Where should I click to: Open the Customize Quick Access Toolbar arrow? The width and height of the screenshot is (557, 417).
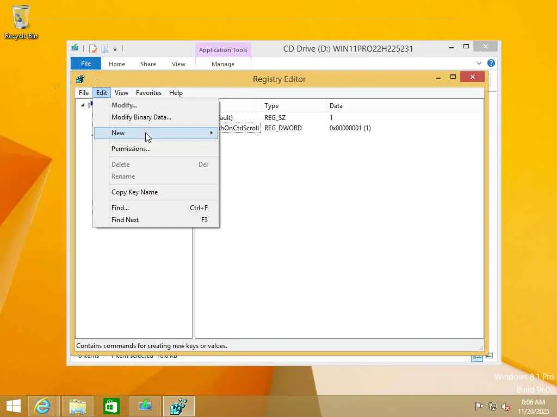pyautogui.click(x=115, y=49)
